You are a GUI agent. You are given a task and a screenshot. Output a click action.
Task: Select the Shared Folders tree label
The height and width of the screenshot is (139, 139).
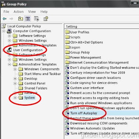tap(36, 88)
